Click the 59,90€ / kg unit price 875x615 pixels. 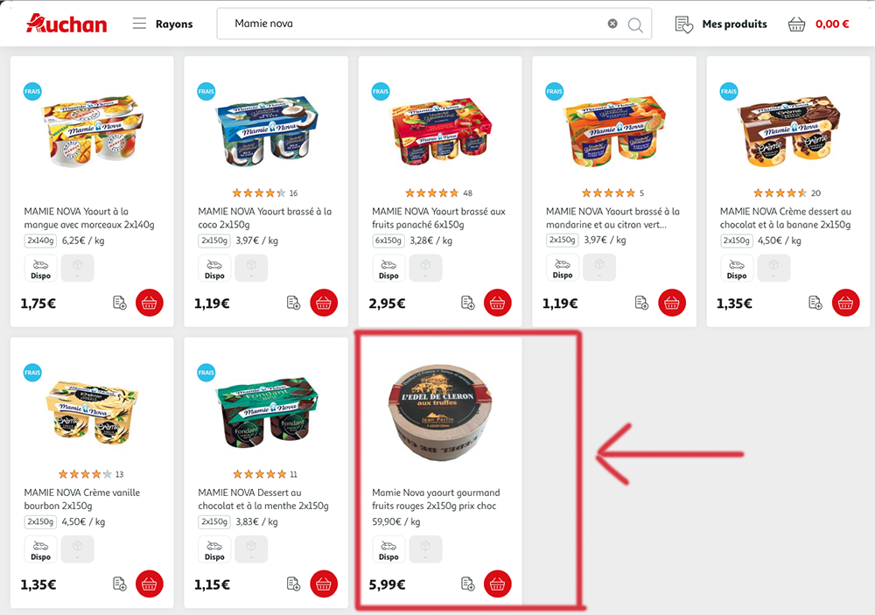point(396,521)
